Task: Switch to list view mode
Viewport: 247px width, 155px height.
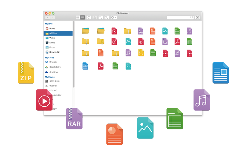Action: [x=83, y=18]
